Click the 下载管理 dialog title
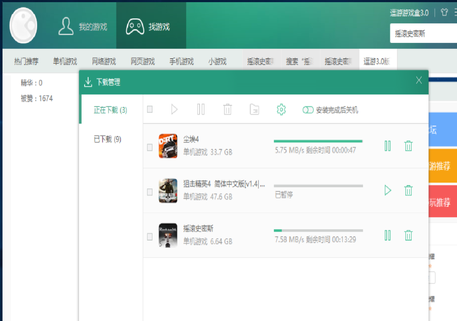Viewport: 457px width, 321px height. point(108,82)
